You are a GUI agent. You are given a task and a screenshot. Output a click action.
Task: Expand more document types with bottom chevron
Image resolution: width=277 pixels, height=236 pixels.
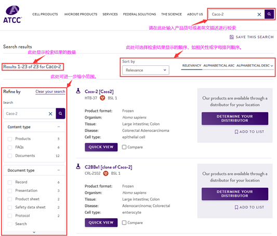click(x=34, y=232)
